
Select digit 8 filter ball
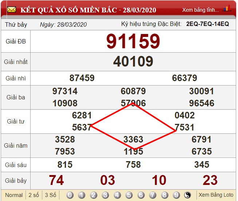point(164,195)
